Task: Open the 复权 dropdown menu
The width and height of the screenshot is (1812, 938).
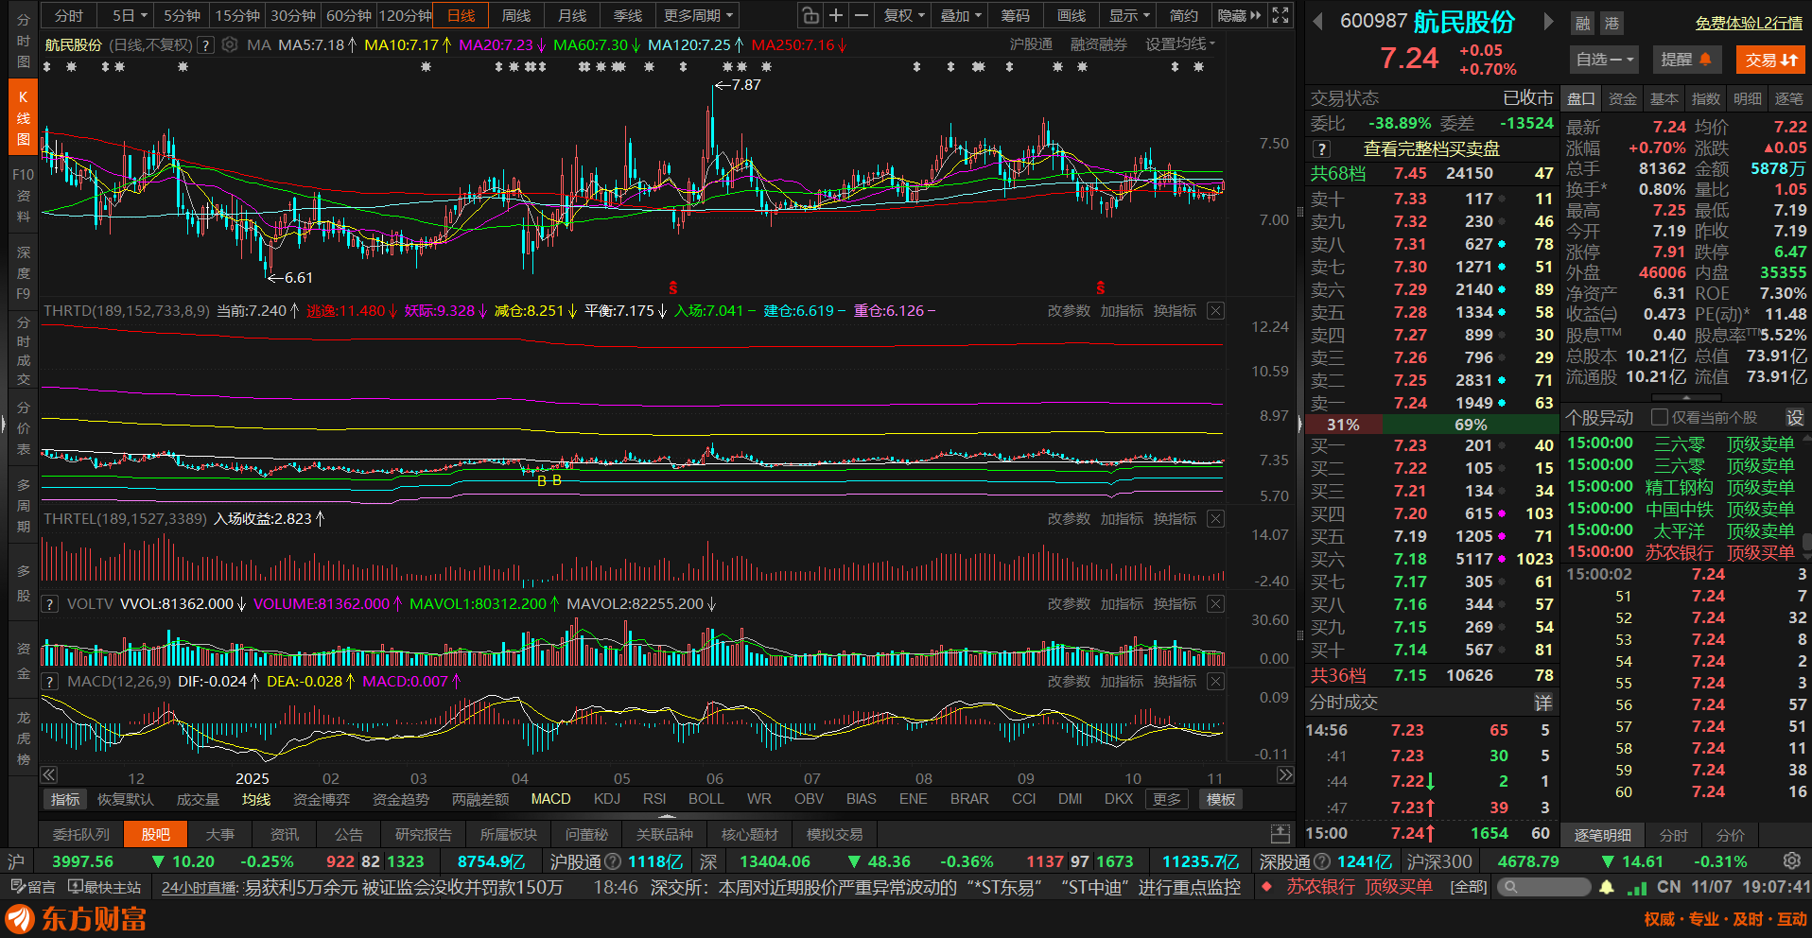Action: (905, 15)
